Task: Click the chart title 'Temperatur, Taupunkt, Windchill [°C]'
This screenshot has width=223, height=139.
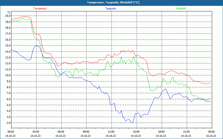Action: [113, 3]
